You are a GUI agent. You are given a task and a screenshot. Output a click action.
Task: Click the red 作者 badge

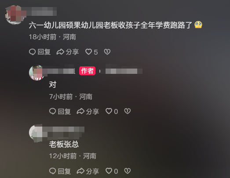pyautogui.click(x=87, y=71)
